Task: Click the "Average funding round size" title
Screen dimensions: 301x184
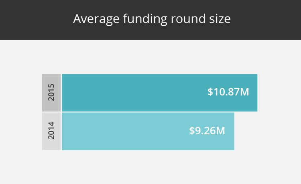Action: [152, 19]
